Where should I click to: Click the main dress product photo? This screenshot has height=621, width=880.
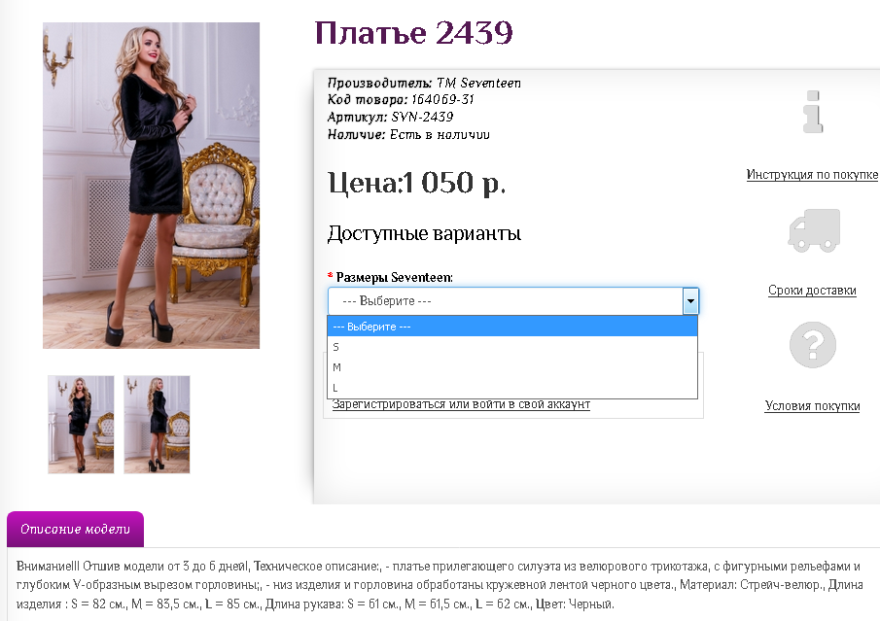pos(151,186)
